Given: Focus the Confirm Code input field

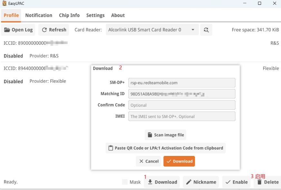Looking at the screenshot, I should pos(182,105).
